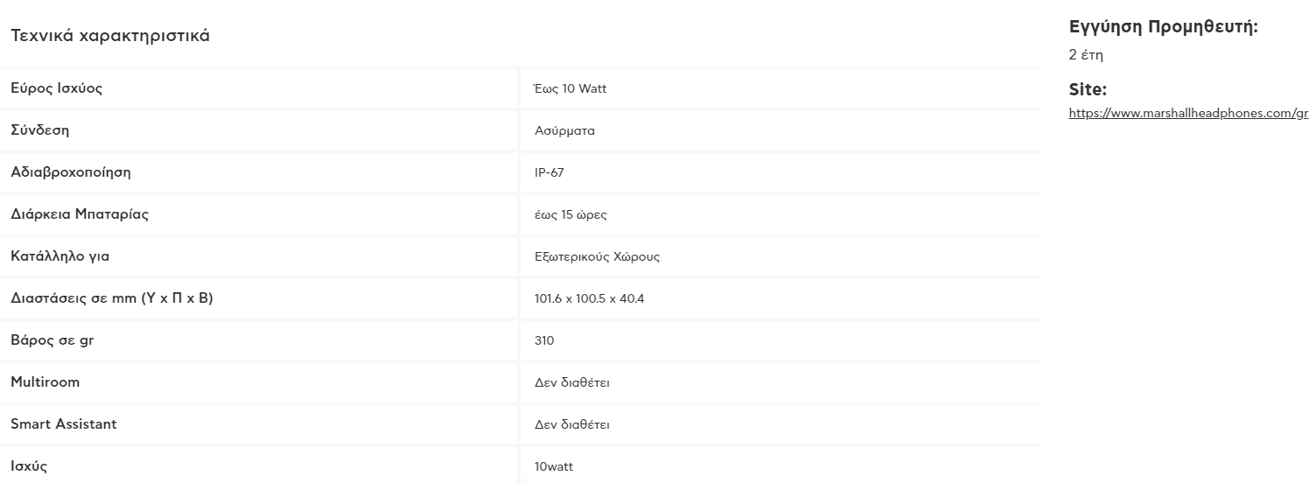1316x483 pixels.
Task: Select the Διάρκεια Μπαταρίας label
Action: (x=80, y=214)
